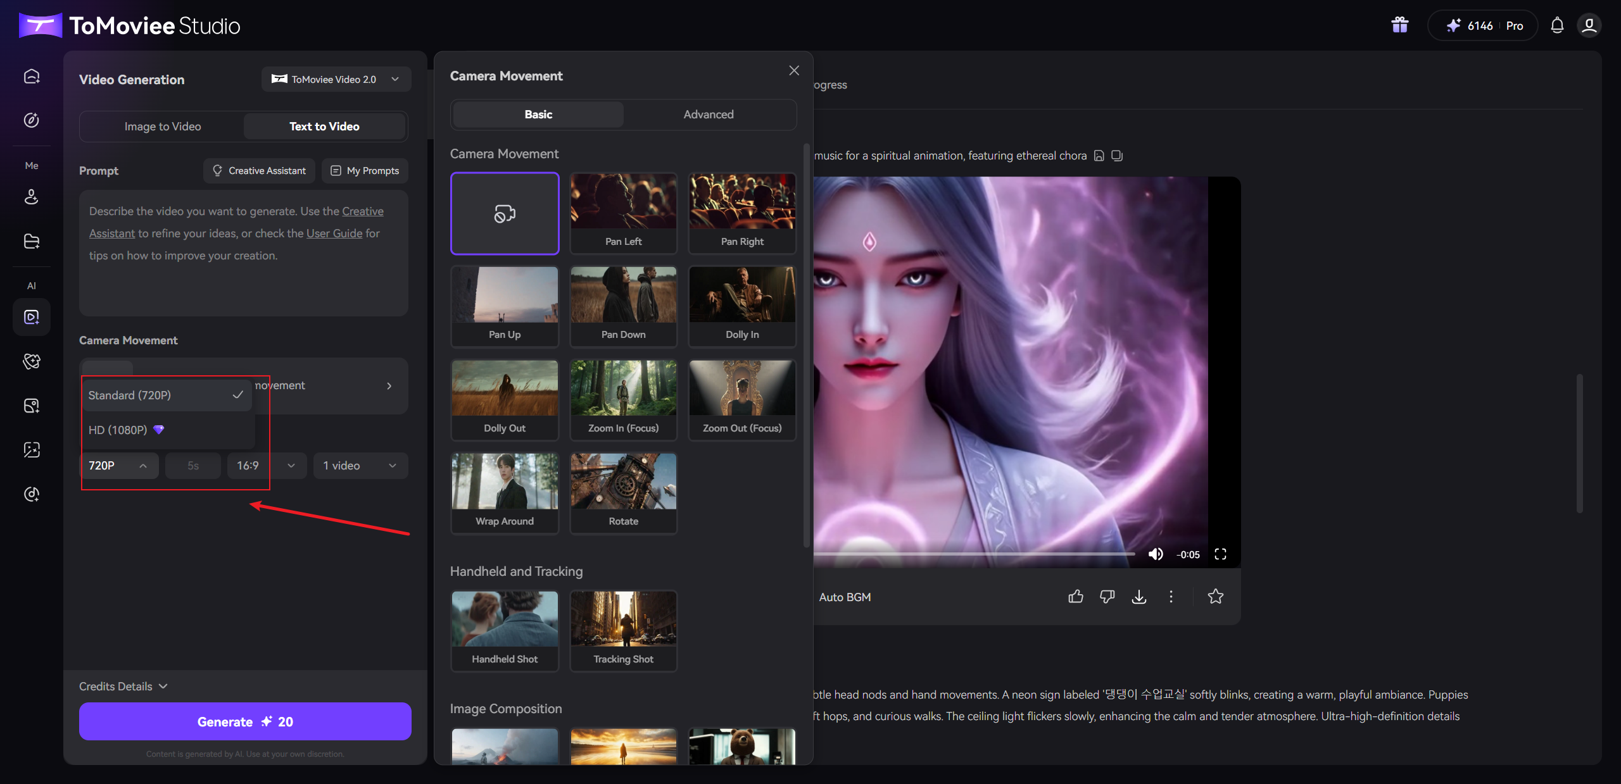The image size is (1621, 784).
Task: Click the Camera Movement panel scrollbar
Action: (x=806, y=345)
